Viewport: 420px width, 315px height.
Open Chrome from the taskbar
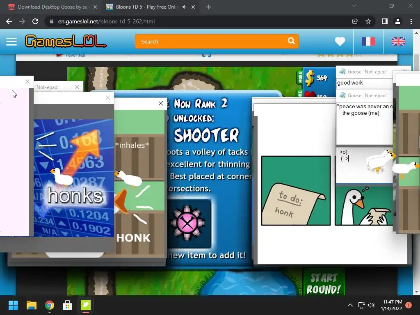(49, 305)
